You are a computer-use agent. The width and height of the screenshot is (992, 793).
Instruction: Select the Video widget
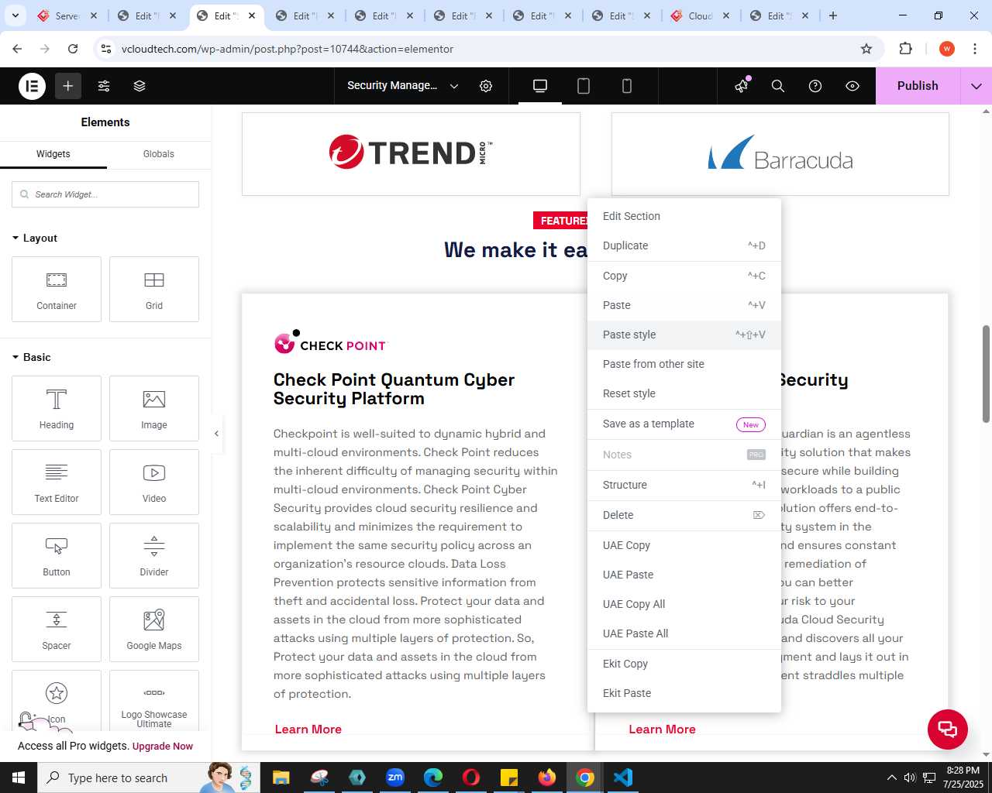(154, 482)
